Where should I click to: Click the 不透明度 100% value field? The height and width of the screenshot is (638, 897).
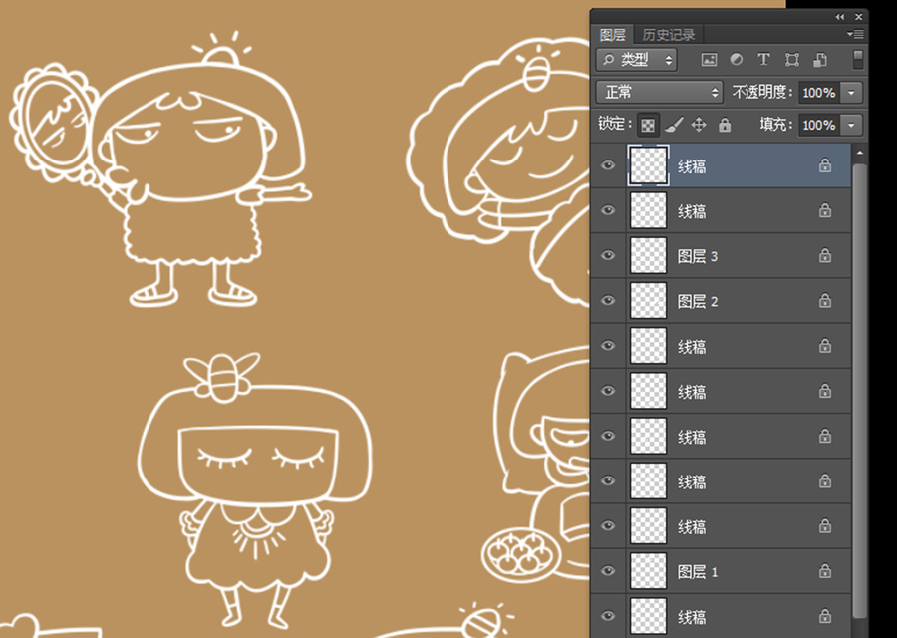coord(820,92)
